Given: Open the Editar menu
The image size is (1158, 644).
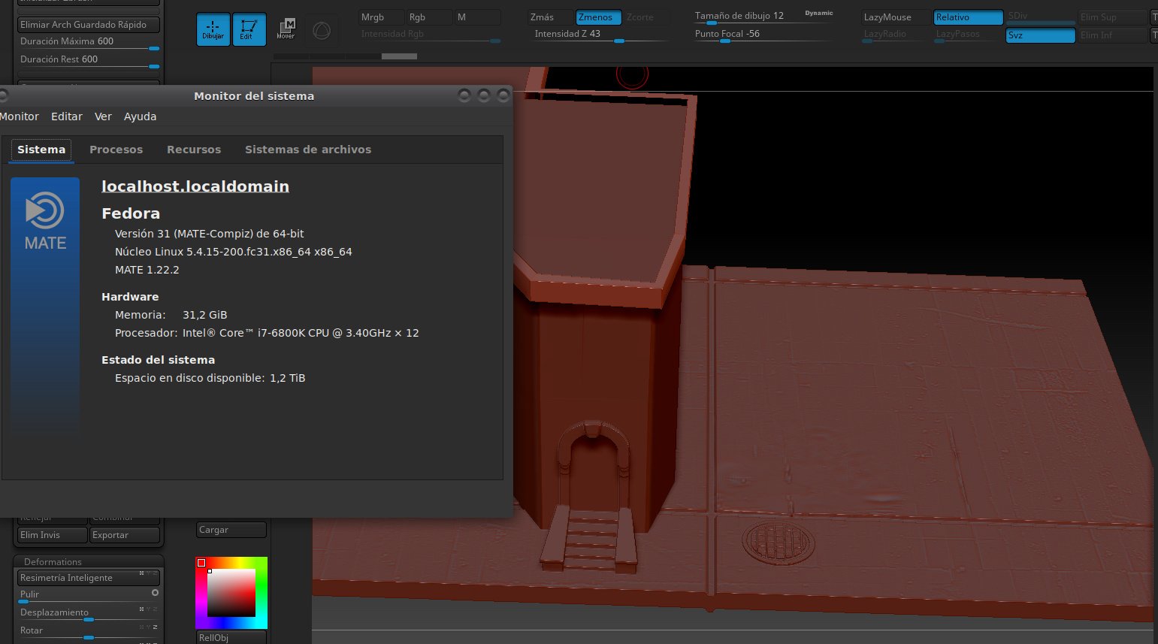Looking at the screenshot, I should pos(66,116).
